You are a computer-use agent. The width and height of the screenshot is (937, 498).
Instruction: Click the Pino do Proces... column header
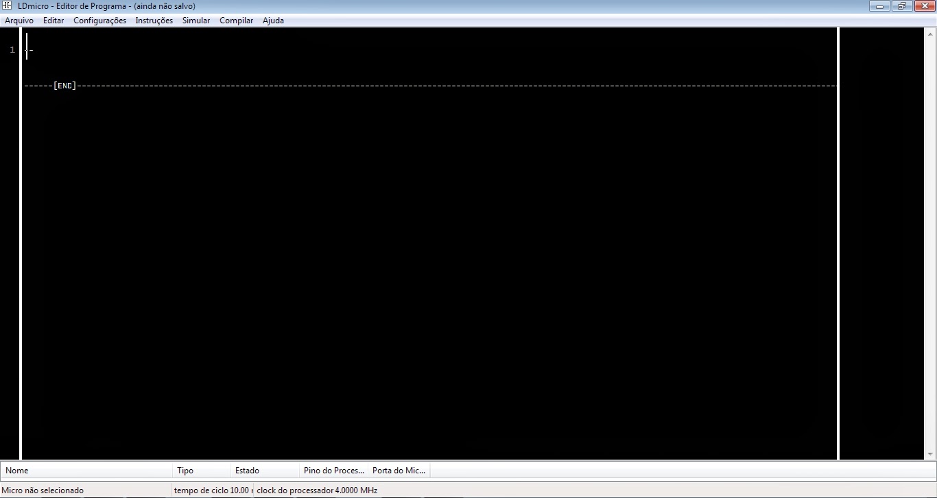[334, 471]
